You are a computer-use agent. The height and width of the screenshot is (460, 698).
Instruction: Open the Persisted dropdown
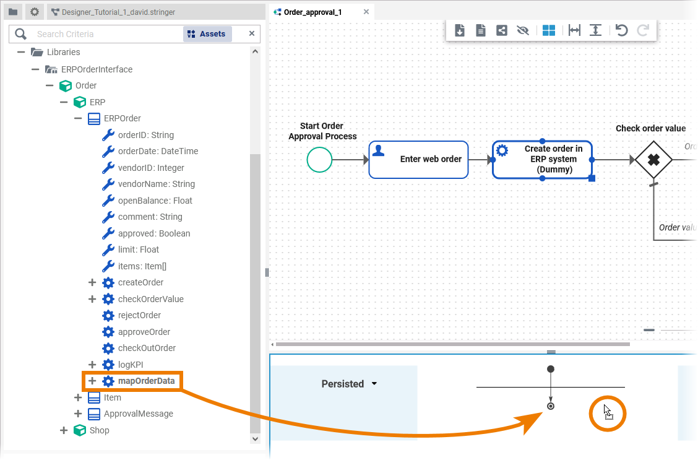click(x=349, y=384)
